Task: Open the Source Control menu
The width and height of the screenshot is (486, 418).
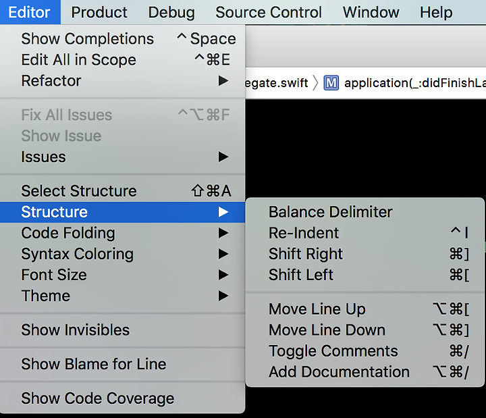Action: pos(269,12)
